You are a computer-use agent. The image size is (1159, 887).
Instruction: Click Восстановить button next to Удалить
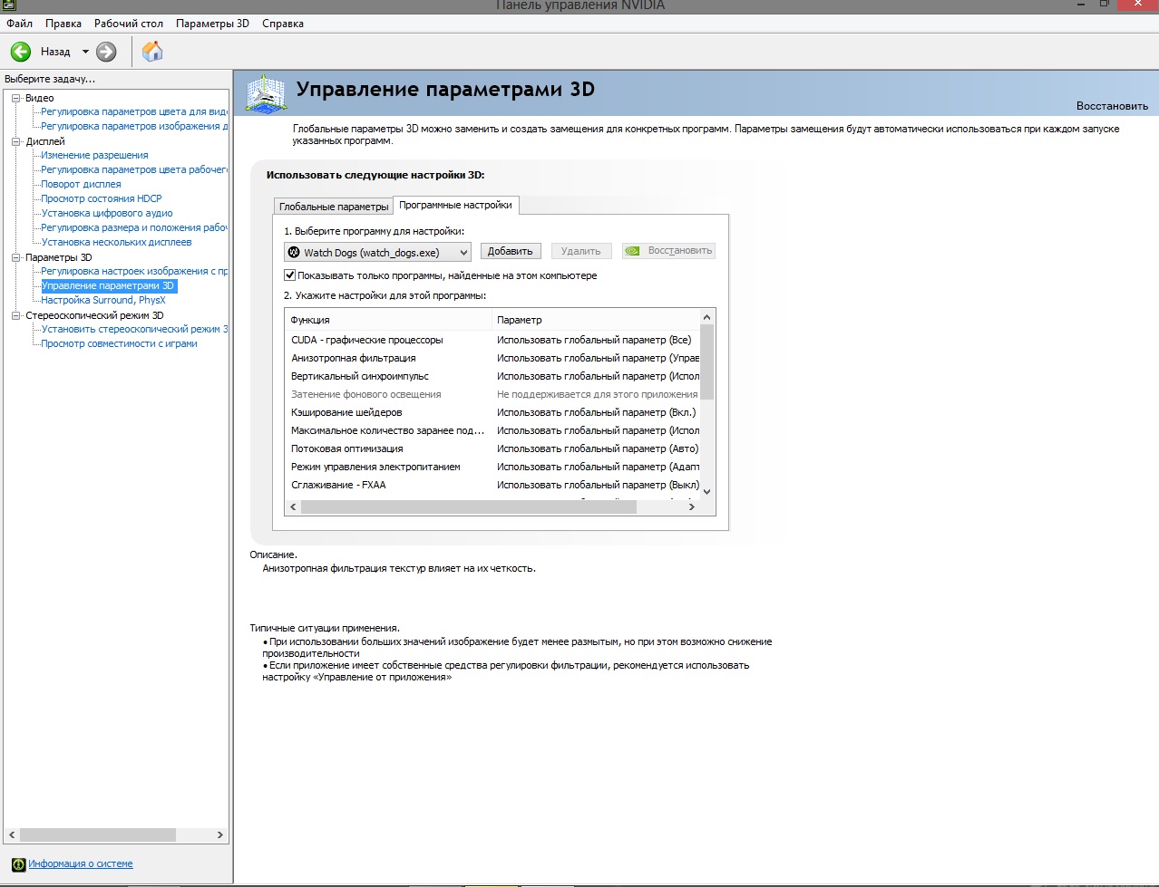[669, 251]
